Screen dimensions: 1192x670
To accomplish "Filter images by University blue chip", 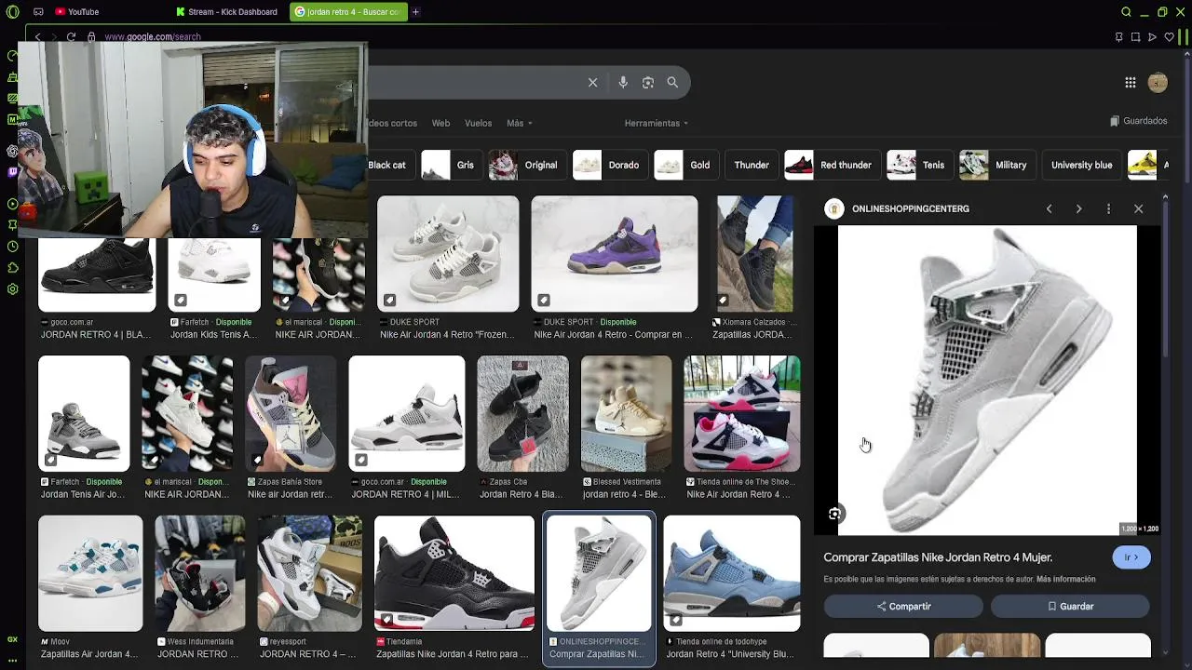I will [x=1081, y=165].
